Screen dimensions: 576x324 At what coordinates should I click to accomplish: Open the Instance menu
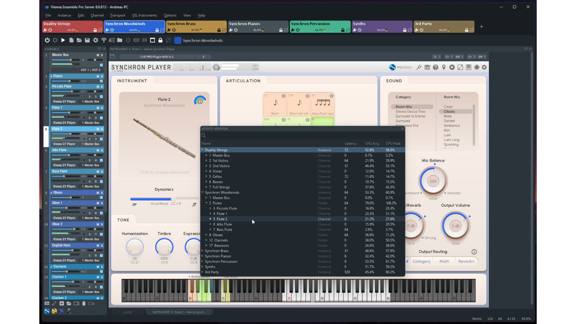click(64, 15)
